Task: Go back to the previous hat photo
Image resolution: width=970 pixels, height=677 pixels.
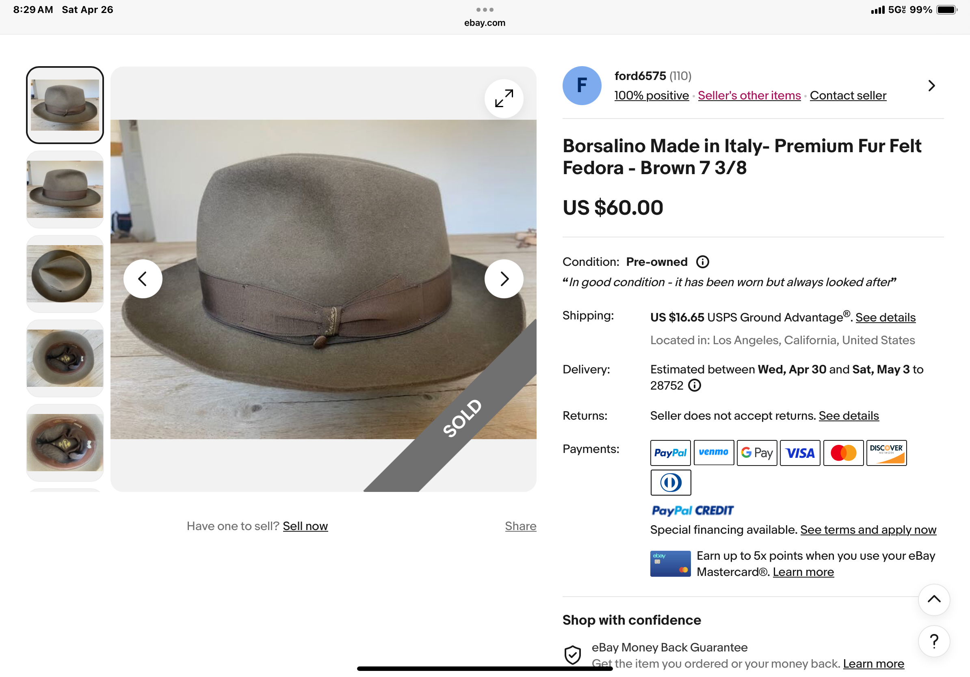Action: [x=143, y=278]
